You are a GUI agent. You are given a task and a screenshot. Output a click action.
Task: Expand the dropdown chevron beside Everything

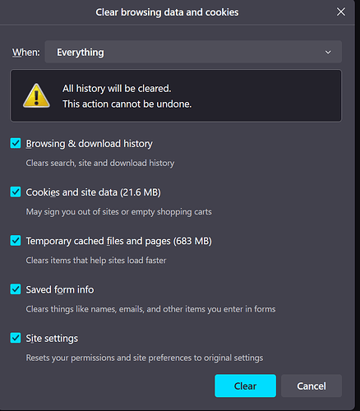tap(328, 52)
